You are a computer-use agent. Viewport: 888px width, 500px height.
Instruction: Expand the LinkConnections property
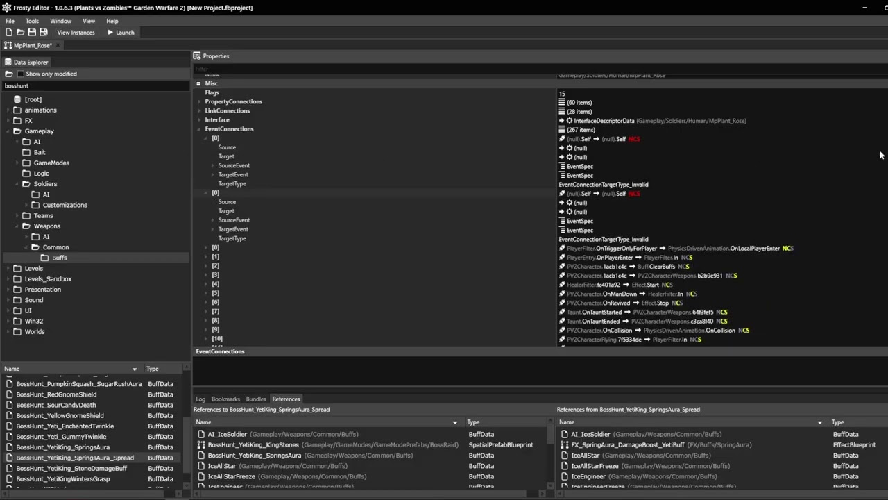click(199, 111)
